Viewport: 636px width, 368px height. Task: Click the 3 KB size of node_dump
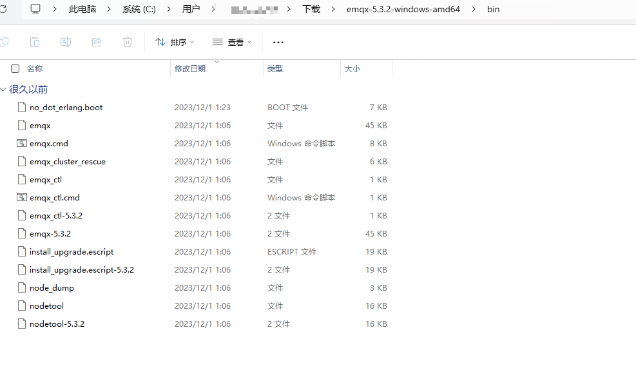378,288
